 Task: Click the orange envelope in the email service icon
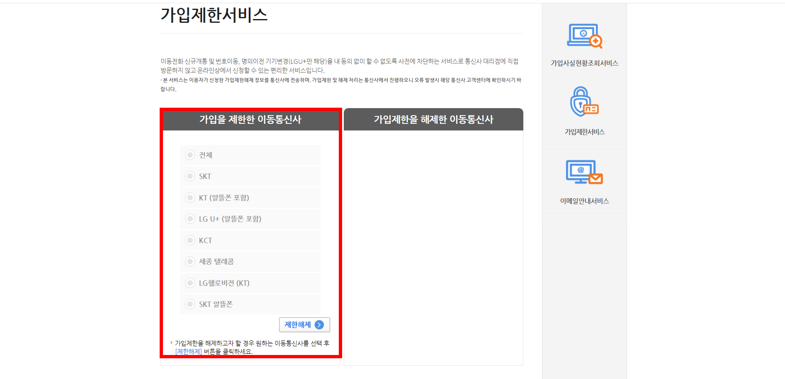pyautogui.click(x=596, y=178)
